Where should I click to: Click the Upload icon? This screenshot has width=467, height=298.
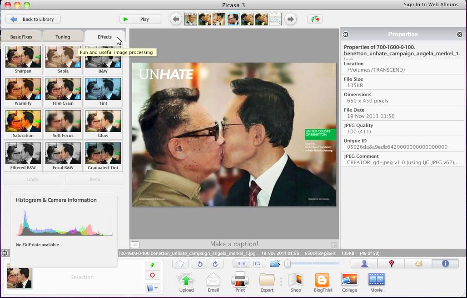click(x=186, y=283)
